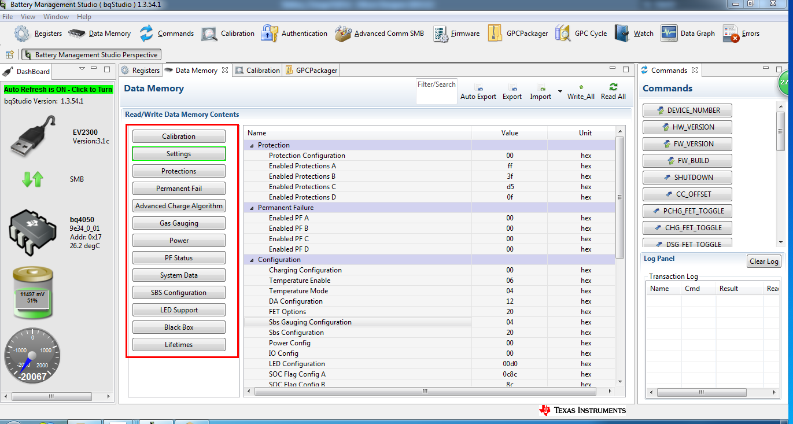Send the HW_VERSION command

[x=687, y=127]
